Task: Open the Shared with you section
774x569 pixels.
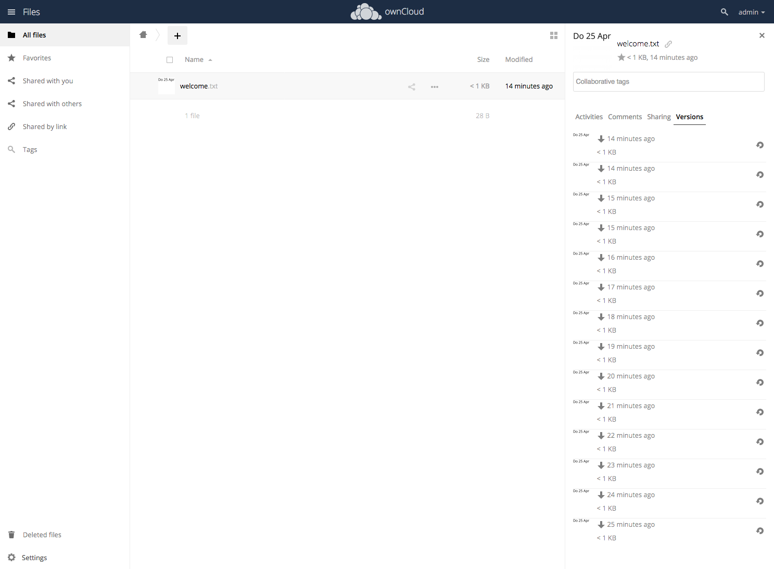Action: click(47, 81)
